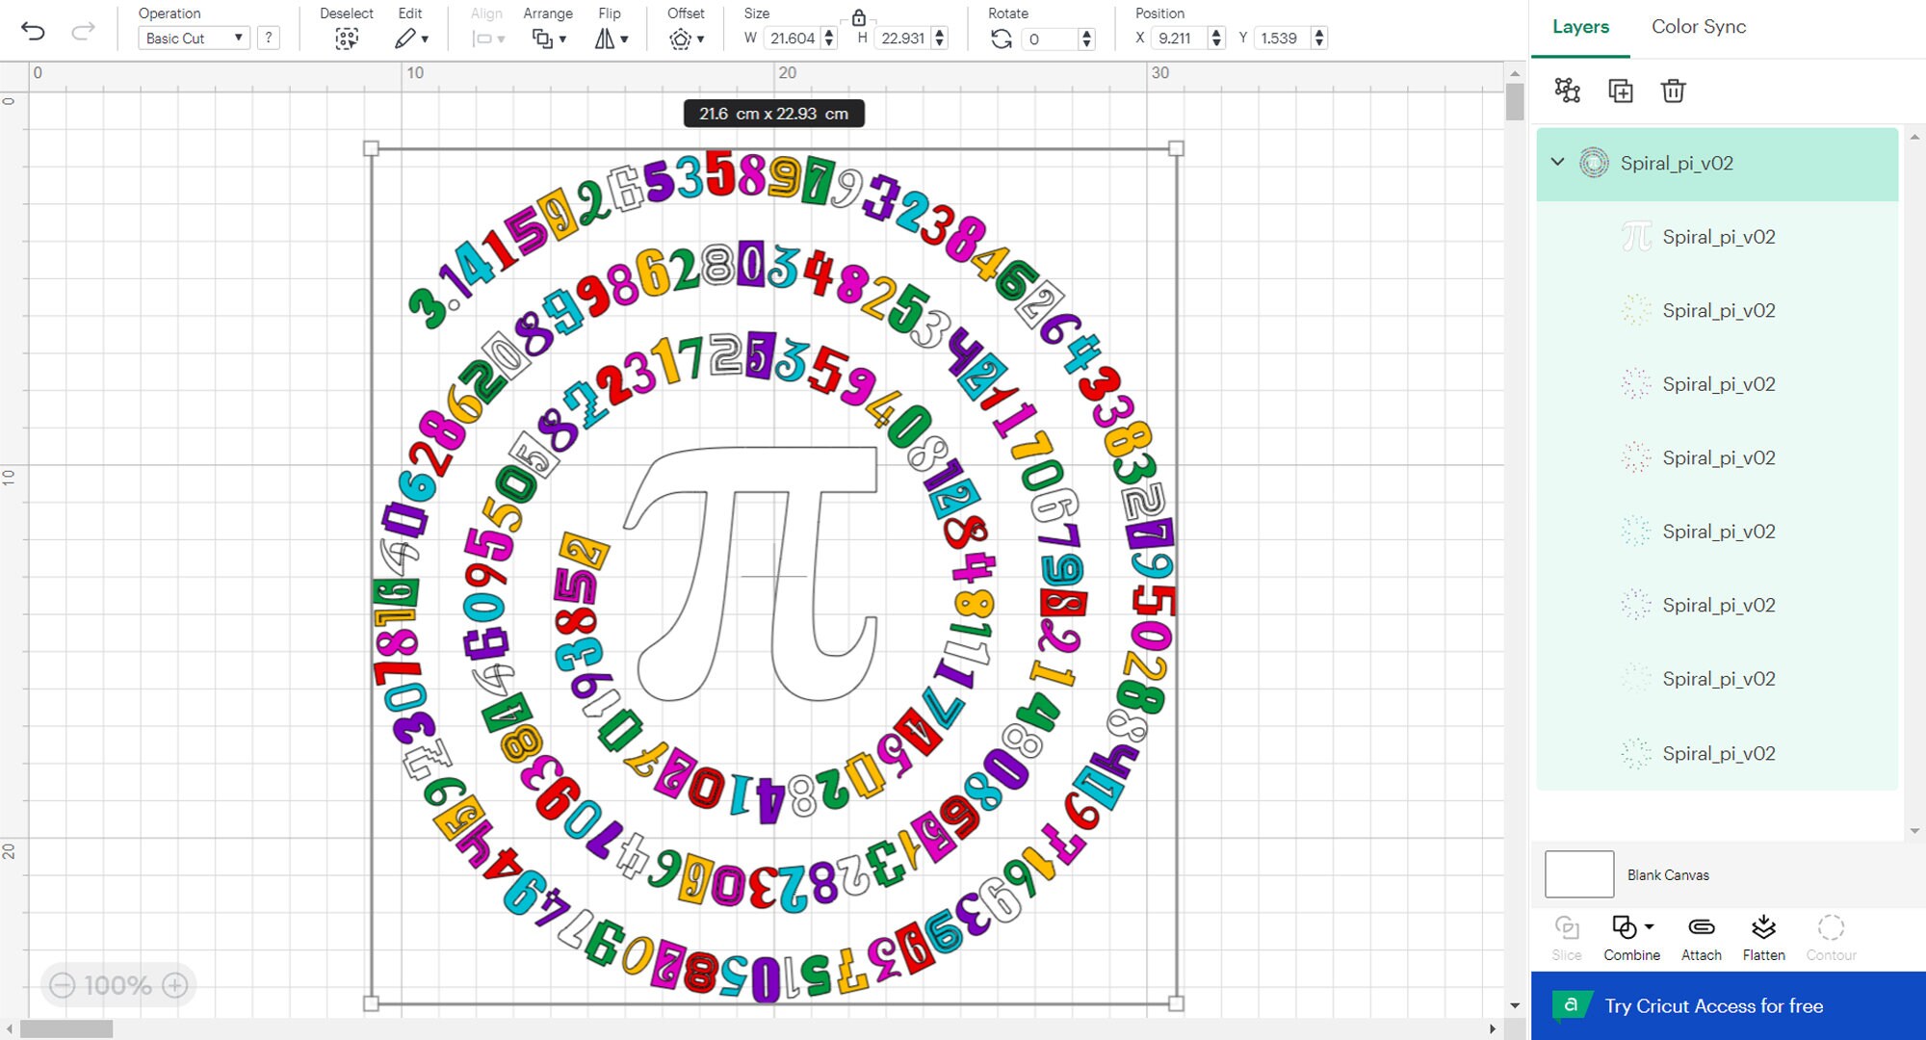The width and height of the screenshot is (1926, 1040).
Task: Click the Height size input field
Action: [903, 39]
